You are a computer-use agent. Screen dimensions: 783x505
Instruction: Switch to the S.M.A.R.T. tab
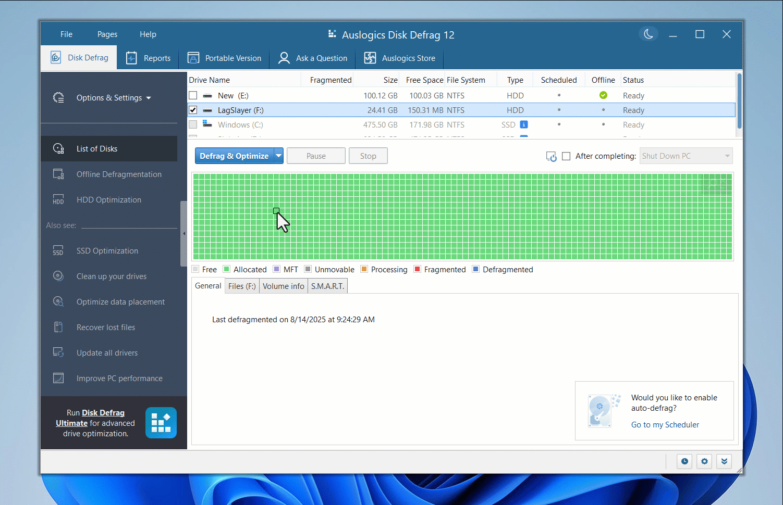[327, 285]
